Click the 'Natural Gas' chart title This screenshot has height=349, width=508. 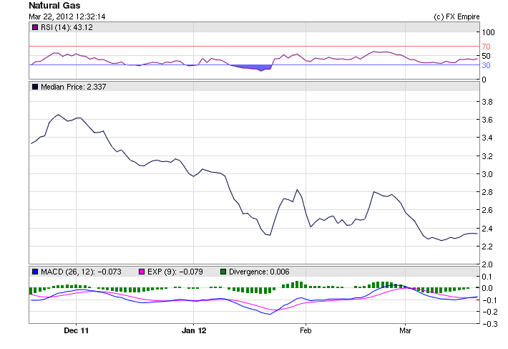coord(54,6)
